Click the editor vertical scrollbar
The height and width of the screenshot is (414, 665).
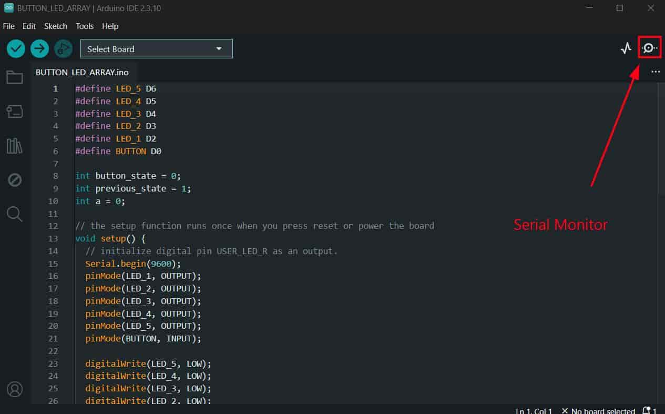click(661, 138)
